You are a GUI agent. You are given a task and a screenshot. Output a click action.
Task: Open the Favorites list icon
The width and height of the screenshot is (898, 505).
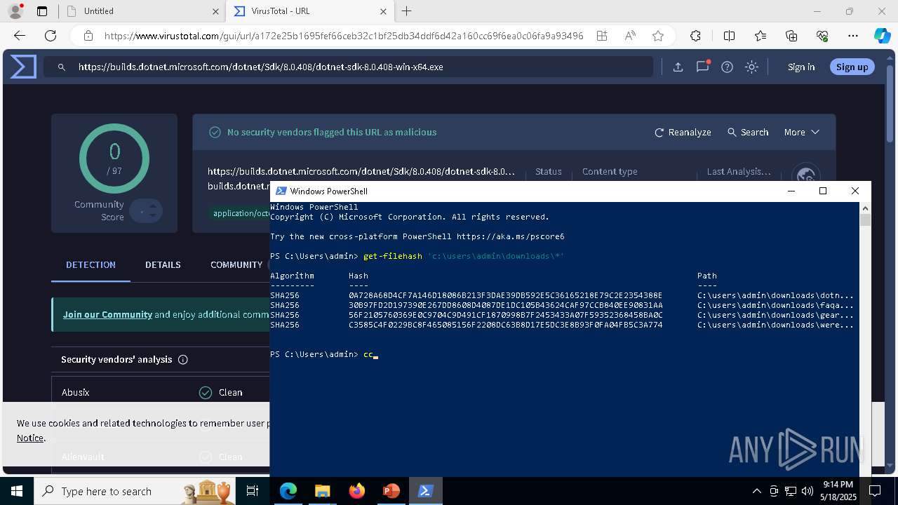[x=760, y=36]
